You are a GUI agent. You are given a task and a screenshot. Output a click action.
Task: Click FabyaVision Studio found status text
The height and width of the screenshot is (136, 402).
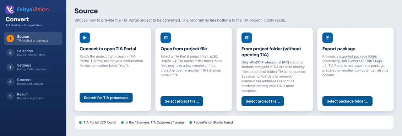(213, 123)
